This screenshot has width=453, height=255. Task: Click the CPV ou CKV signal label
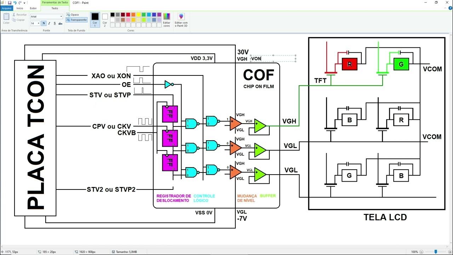(x=111, y=126)
